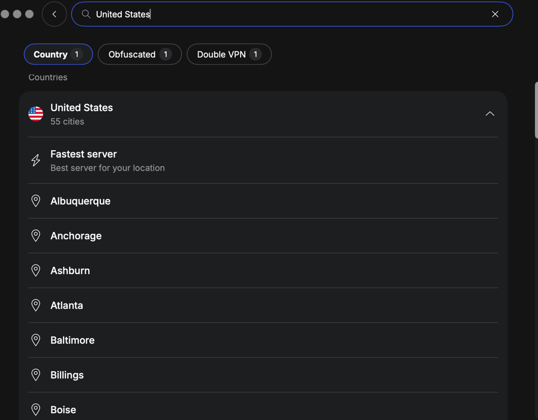Click the Albuquerque location pin
The image size is (538, 420).
point(36,201)
